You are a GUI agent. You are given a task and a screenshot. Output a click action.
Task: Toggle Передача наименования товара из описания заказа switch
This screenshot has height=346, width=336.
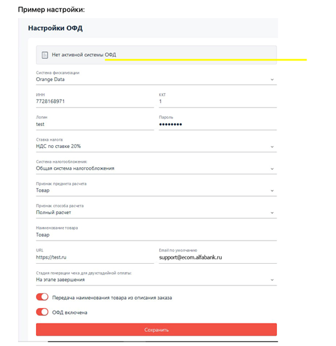[42, 297]
